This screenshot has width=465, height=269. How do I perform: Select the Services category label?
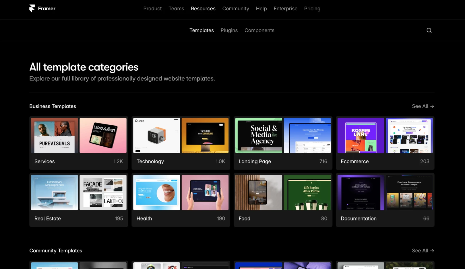click(44, 162)
